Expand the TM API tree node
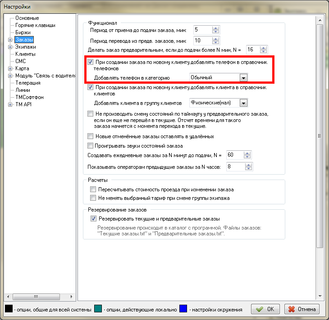 (10, 104)
